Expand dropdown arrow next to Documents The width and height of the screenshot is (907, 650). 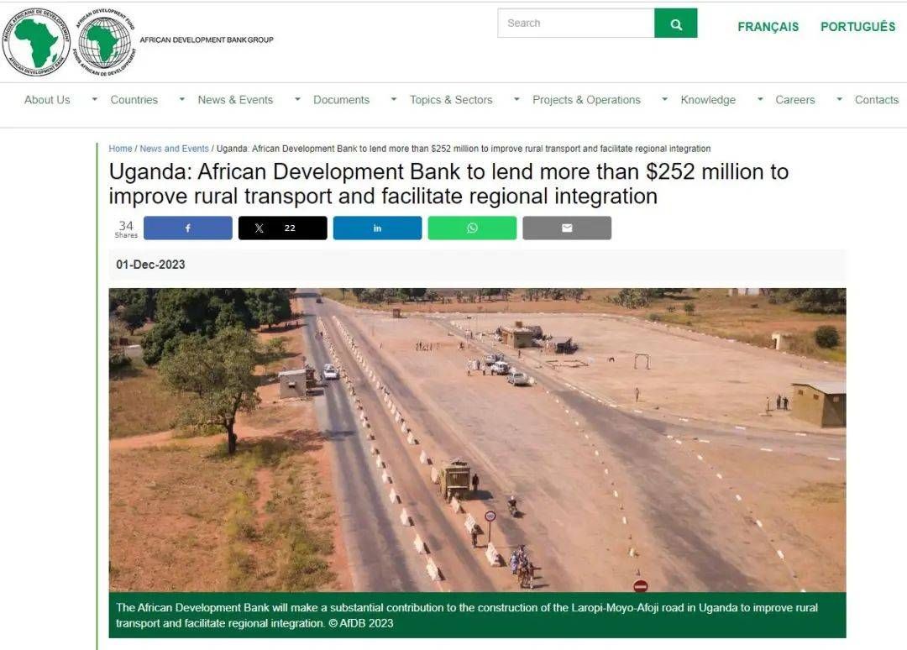pyautogui.click(x=393, y=99)
